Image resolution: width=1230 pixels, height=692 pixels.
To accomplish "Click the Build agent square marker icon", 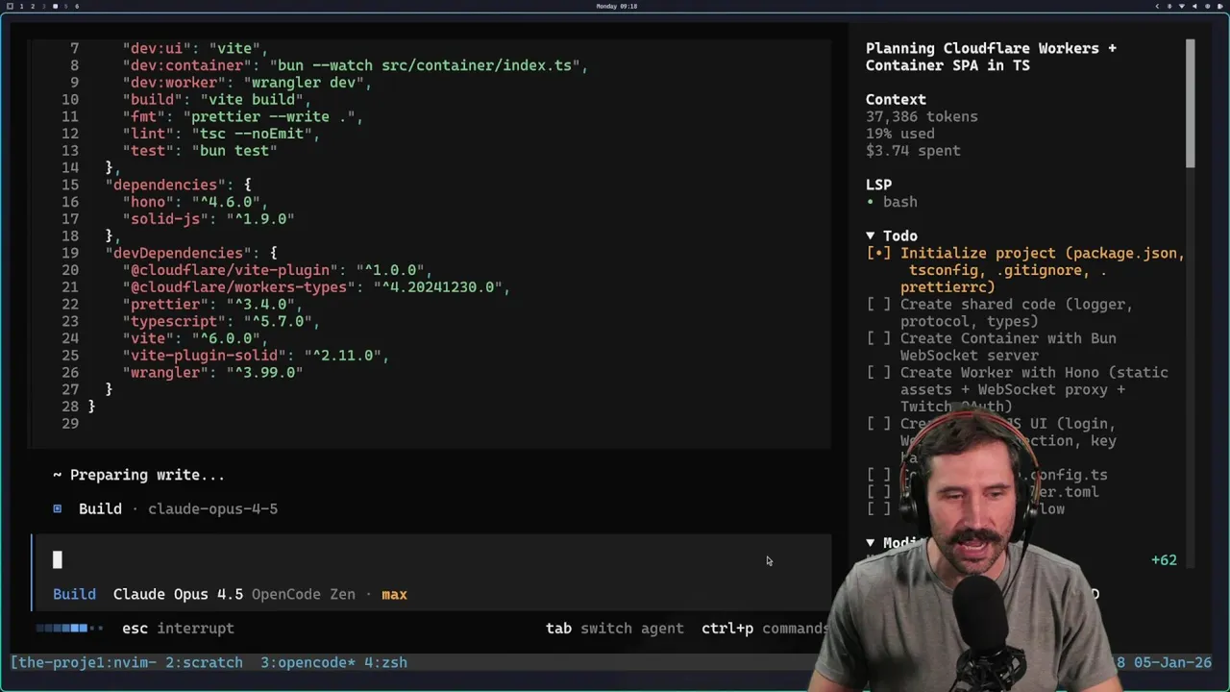I will [x=58, y=509].
